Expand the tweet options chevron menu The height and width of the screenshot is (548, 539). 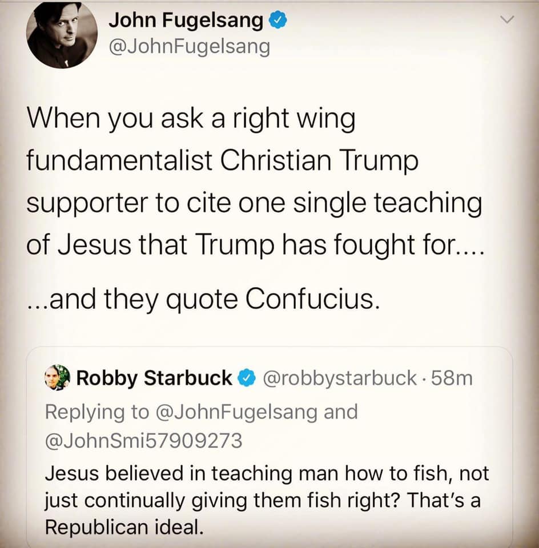click(507, 20)
